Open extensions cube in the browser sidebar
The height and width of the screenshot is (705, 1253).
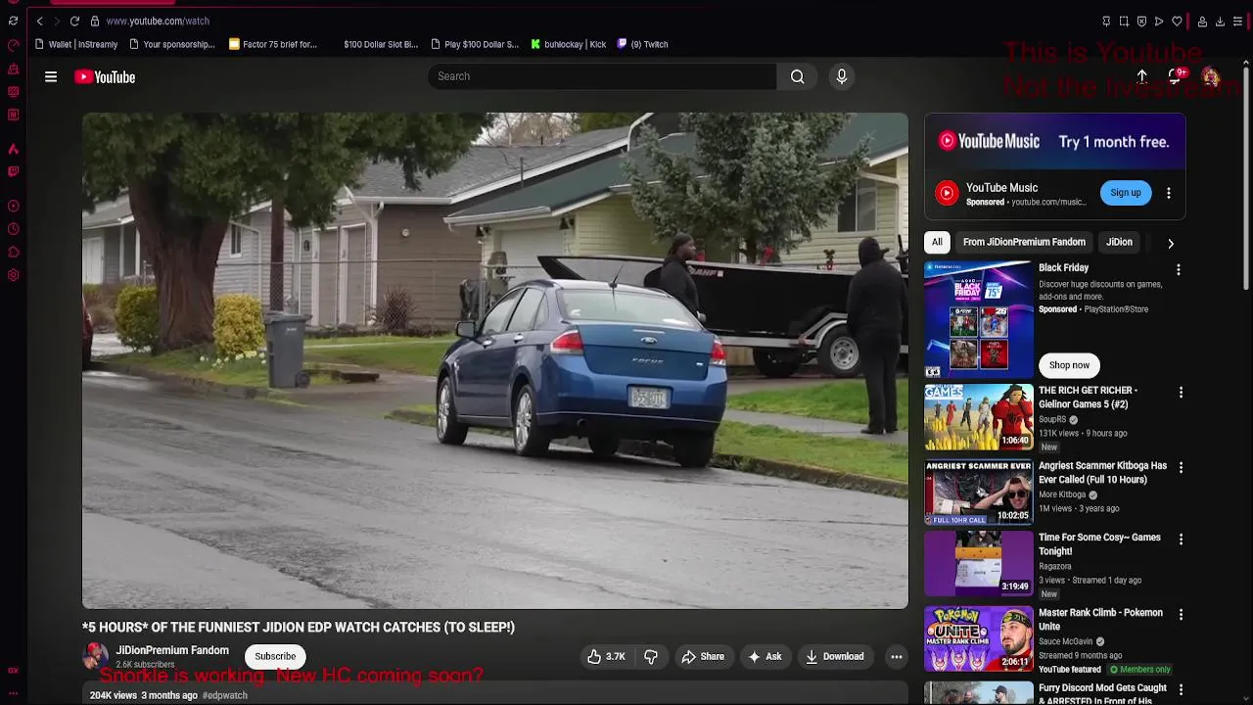tap(13, 252)
